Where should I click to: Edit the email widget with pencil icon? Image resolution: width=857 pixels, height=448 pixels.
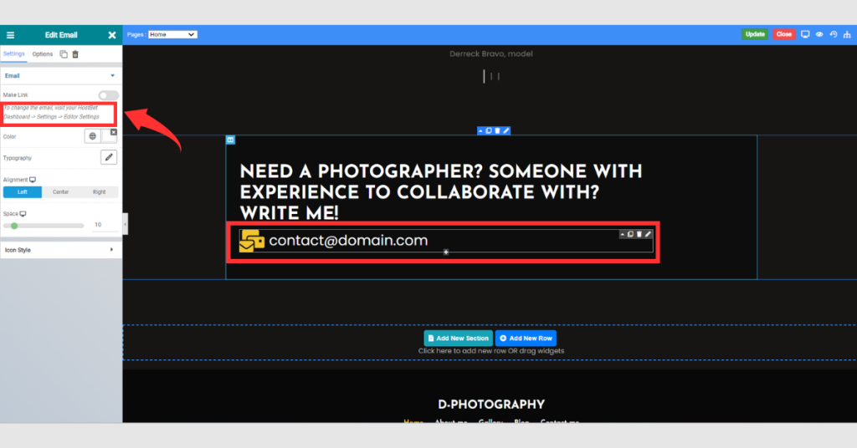click(649, 234)
